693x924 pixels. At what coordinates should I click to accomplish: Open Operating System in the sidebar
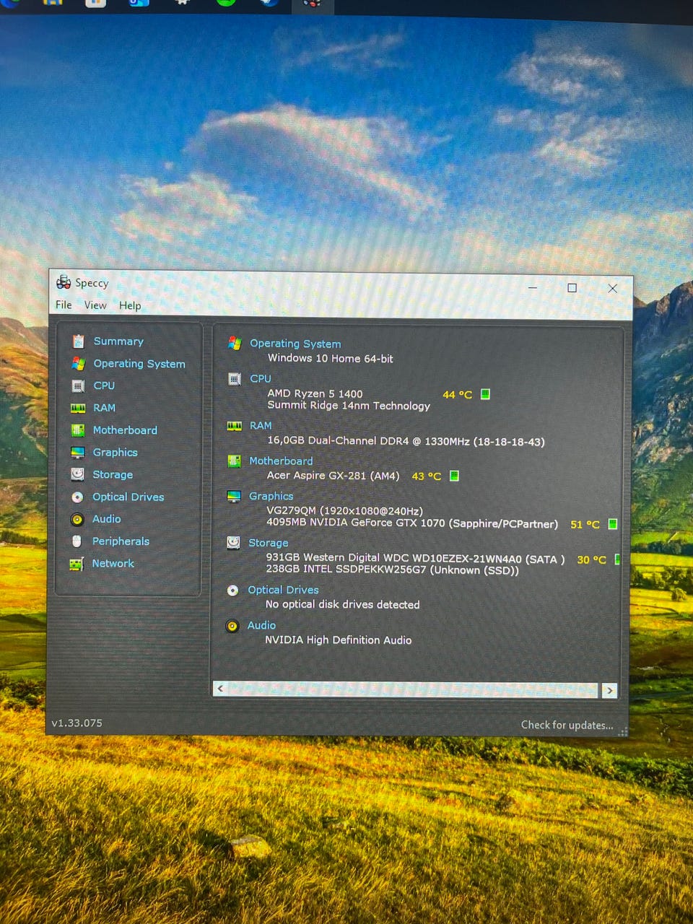click(139, 364)
